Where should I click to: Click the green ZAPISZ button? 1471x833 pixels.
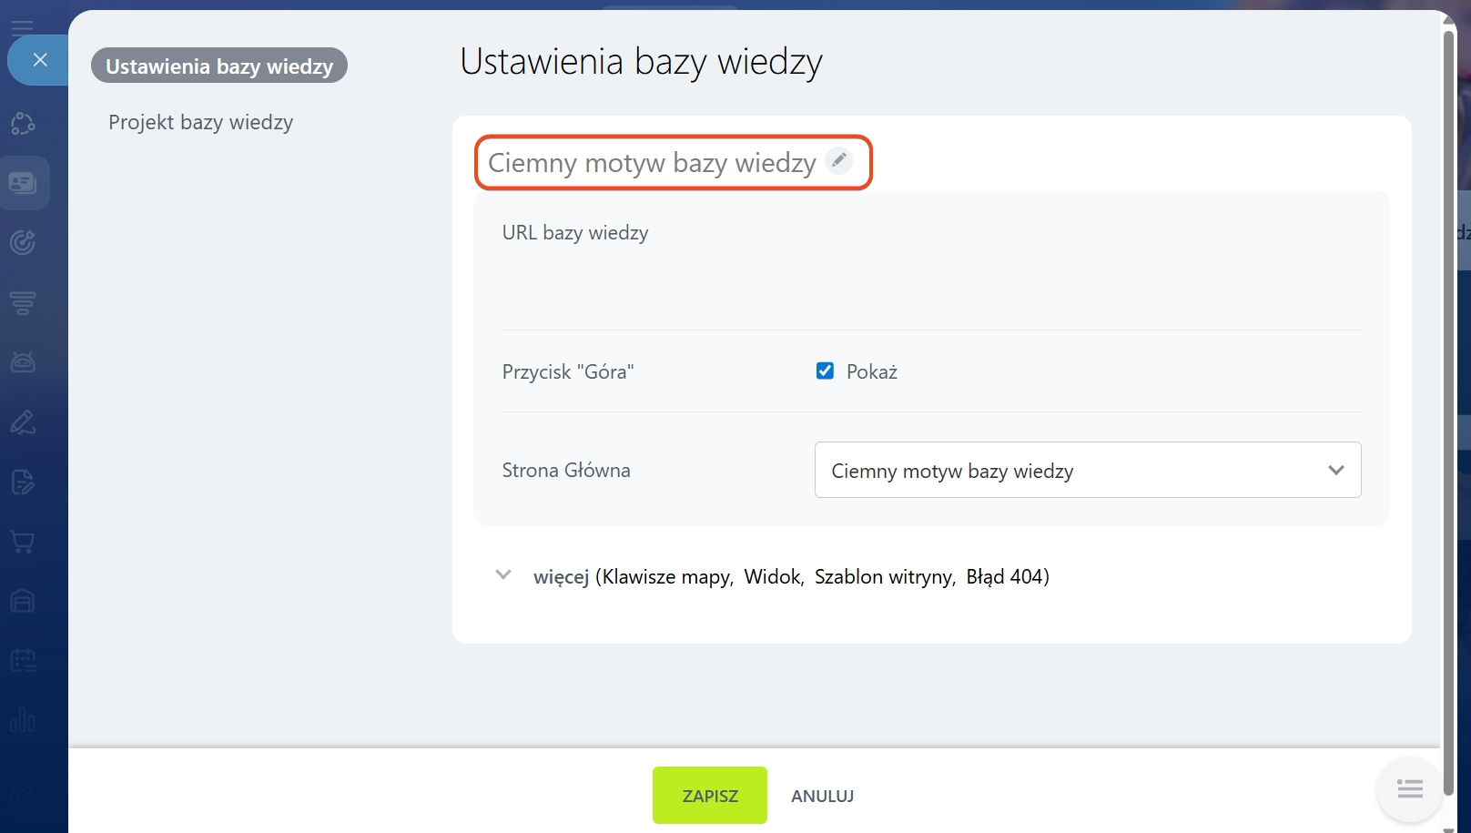tap(709, 796)
